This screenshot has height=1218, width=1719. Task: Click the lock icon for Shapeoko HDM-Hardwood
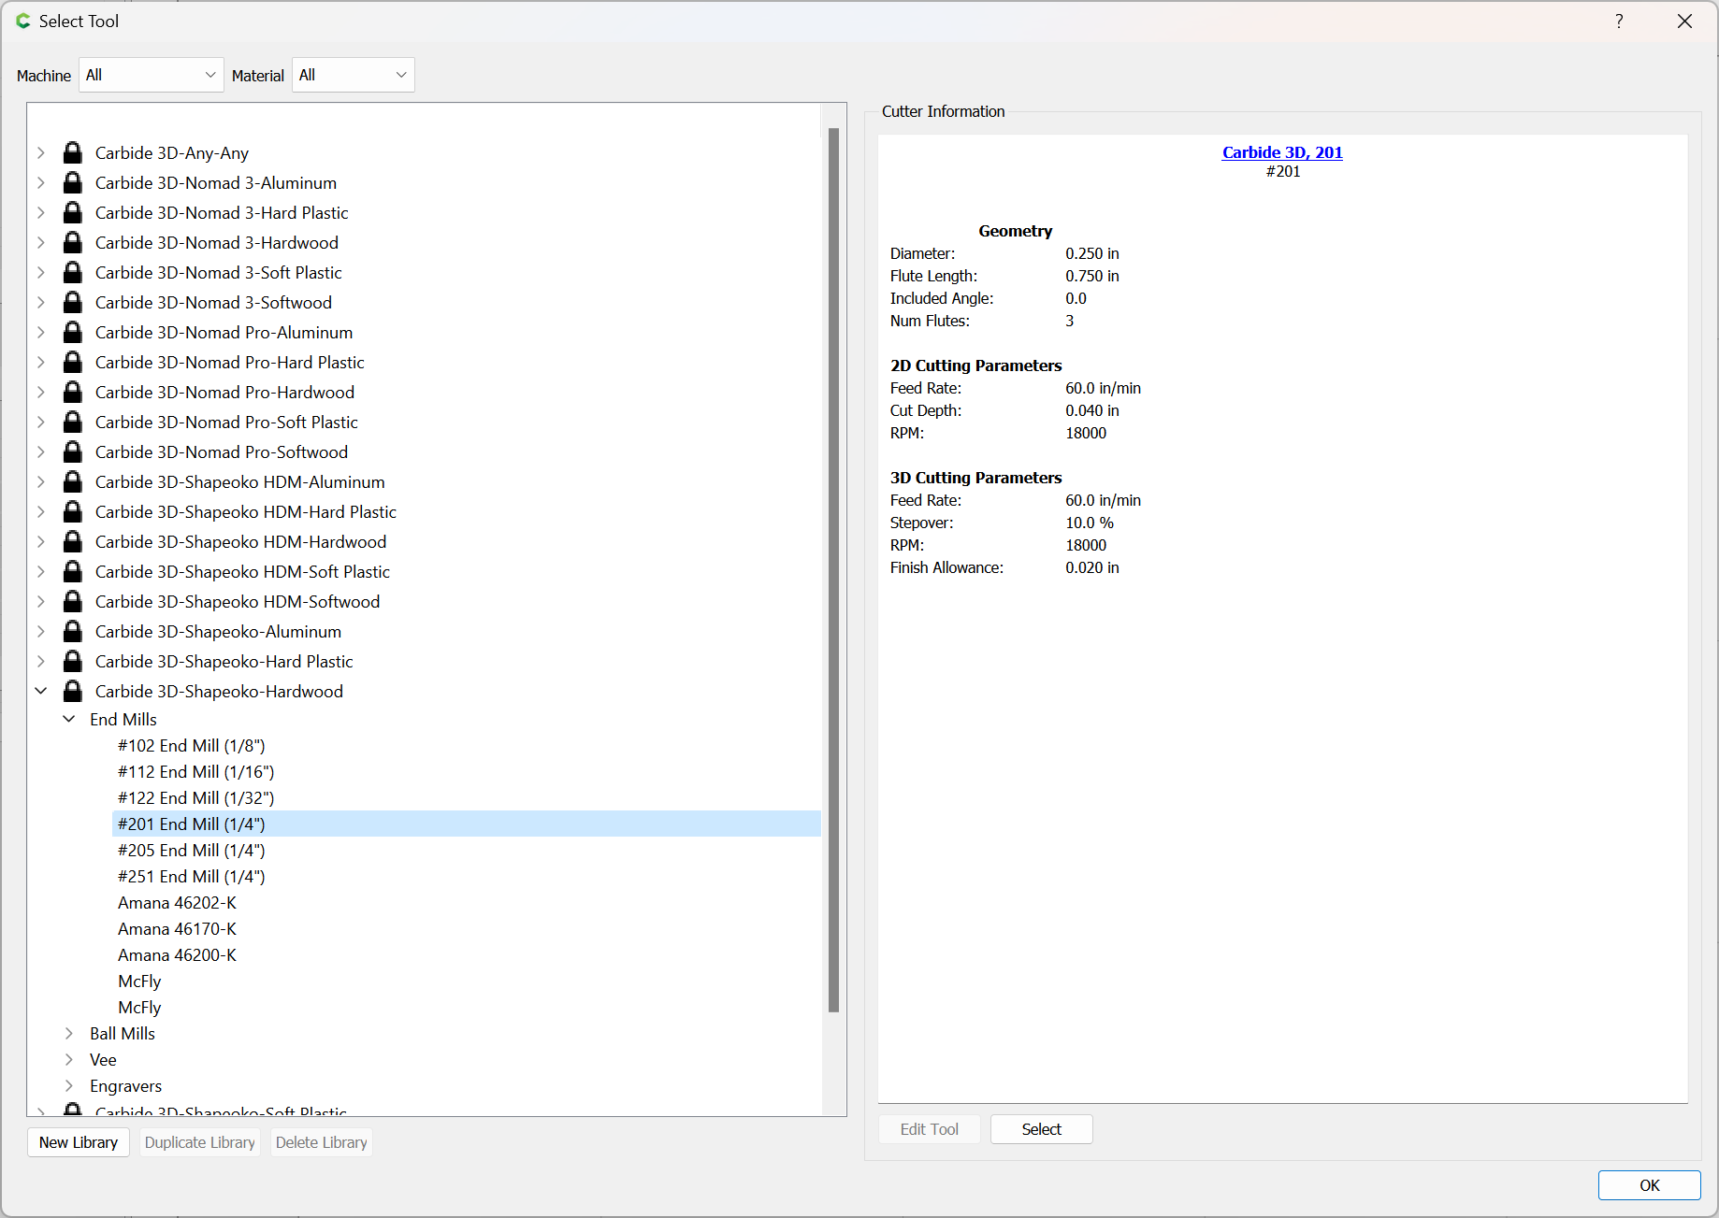[72, 541]
